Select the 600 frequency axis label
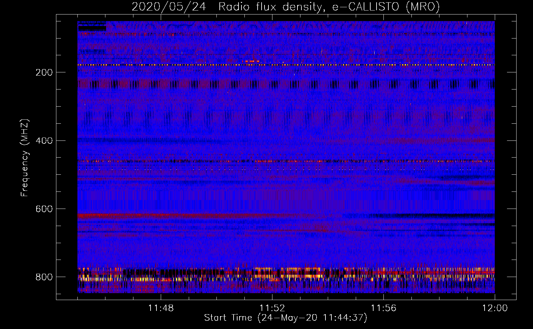This screenshot has width=533, height=329. pyautogui.click(x=44, y=209)
